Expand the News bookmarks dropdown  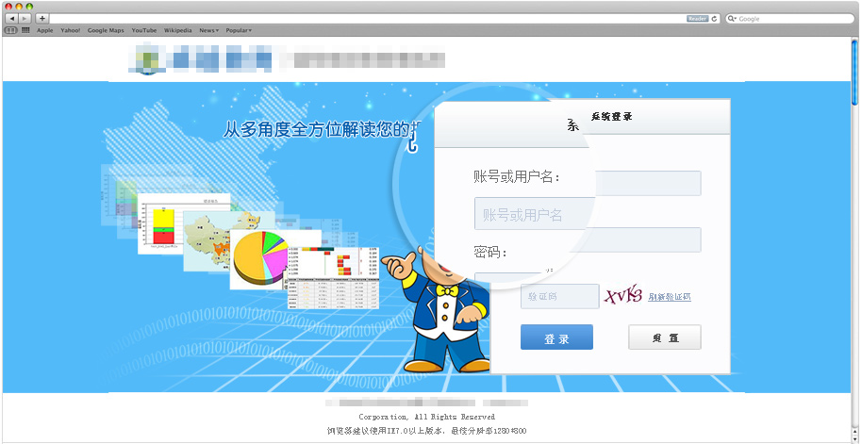pos(209,30)
